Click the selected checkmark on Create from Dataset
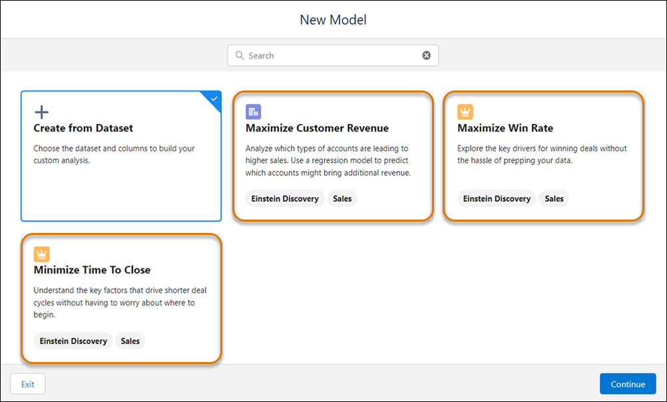This screenshot has width=667, height=402. pos(214,99)
